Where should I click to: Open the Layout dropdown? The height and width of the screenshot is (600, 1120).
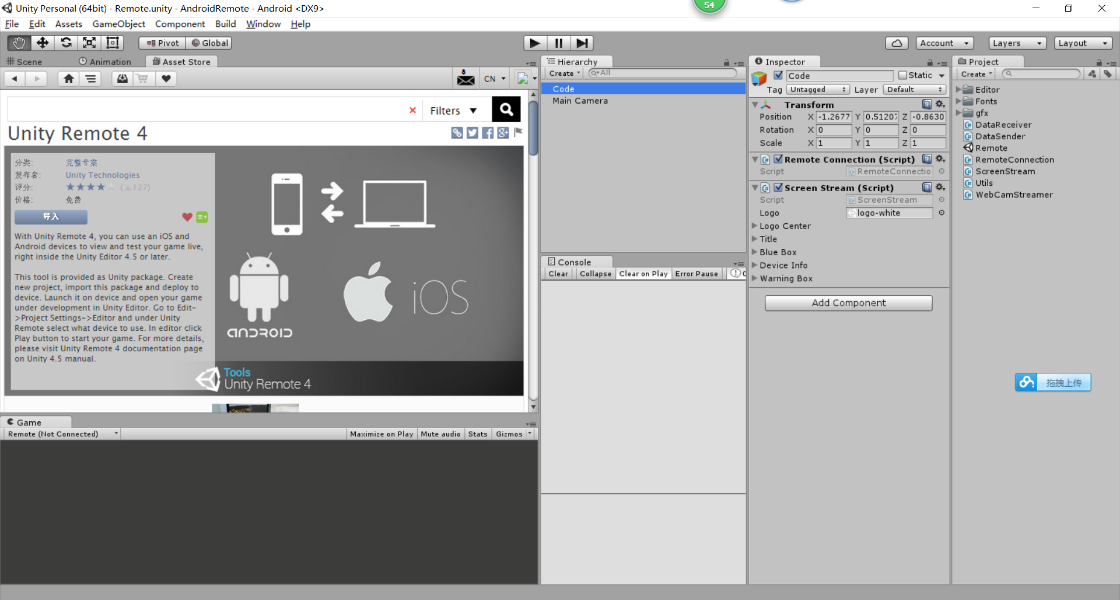1083,43
